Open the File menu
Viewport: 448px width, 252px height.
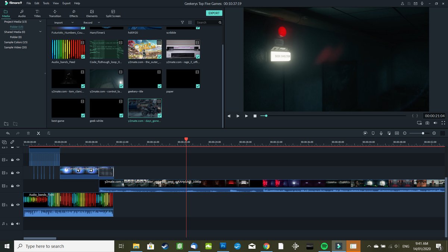[29, 3]
